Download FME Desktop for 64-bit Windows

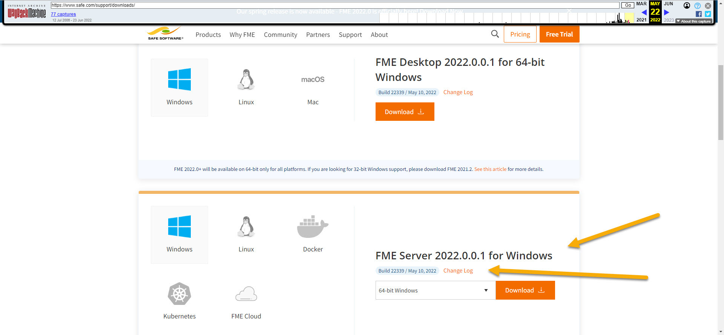point(405,112)
